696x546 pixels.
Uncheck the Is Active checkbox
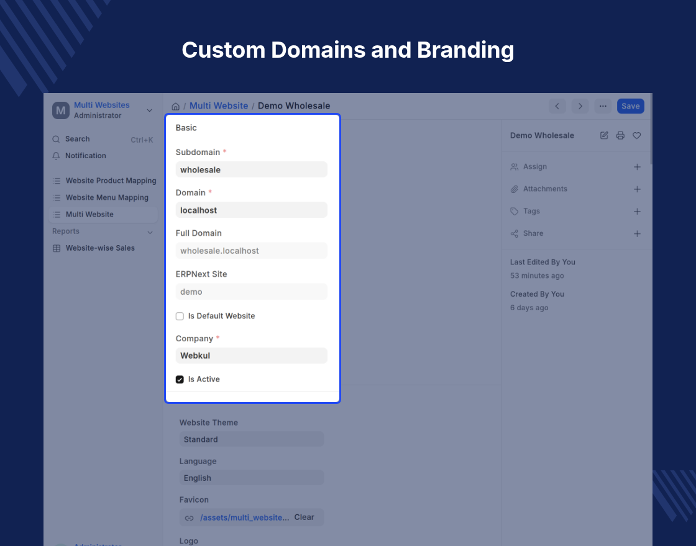[180, 379]
